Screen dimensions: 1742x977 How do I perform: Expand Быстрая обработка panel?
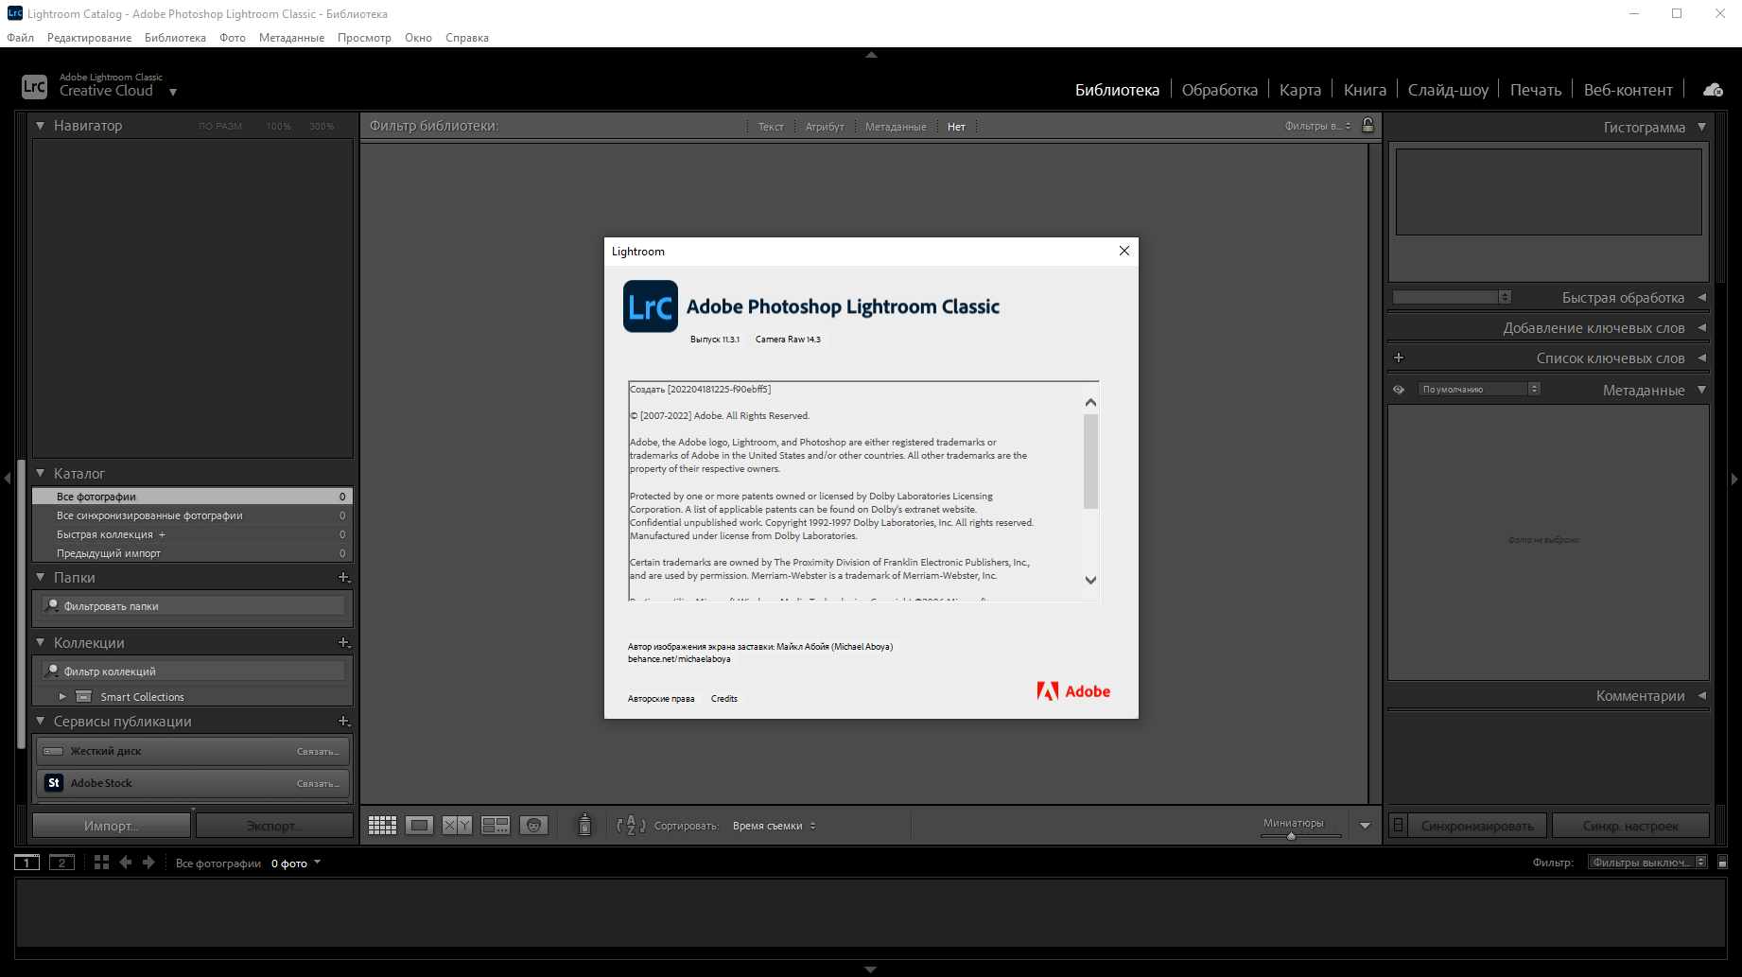click(x=1701, y=297)
